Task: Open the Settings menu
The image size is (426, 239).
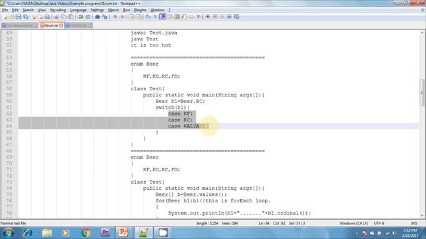Action: point(97,10)
